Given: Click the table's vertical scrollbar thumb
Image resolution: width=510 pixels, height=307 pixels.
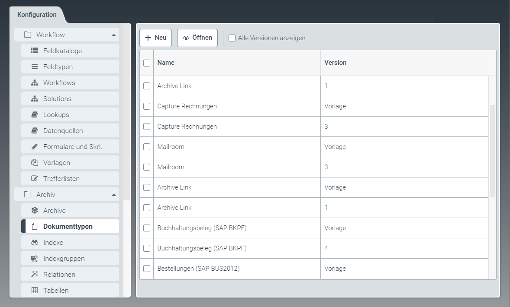Looking at the screenshot, I should point(492,151).
